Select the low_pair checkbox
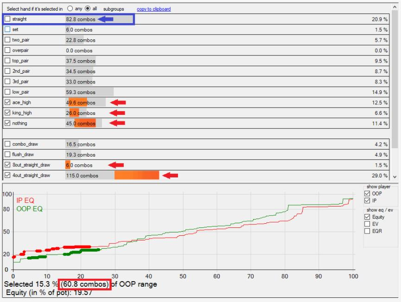Screen dimensions: 401x302 pyautogui.click(x=7, y=92)
